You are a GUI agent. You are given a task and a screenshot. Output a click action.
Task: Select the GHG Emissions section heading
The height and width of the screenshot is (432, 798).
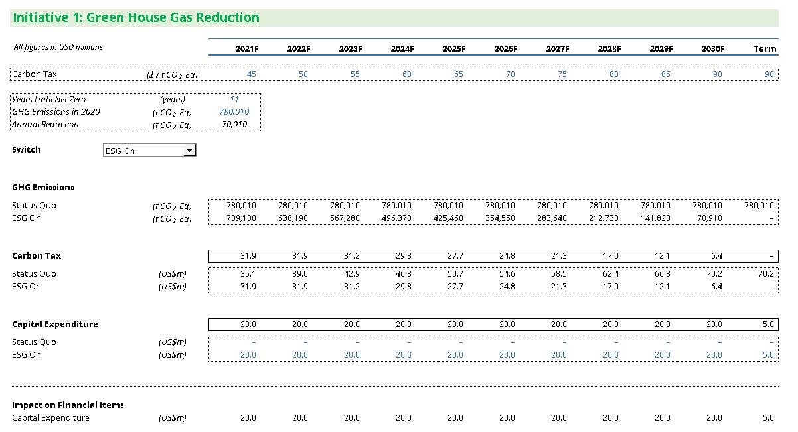[43, 188]
